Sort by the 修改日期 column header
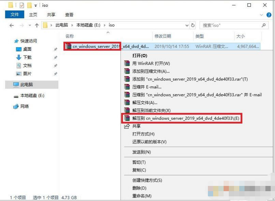Viewport: 275px width, 201px height. click(163, 36)
